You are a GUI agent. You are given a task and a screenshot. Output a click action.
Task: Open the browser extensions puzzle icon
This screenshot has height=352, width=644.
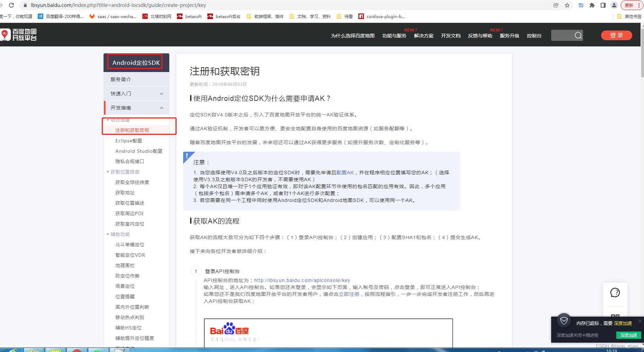pos(592,5)
